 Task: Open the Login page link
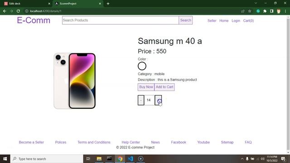pyautogui.click(x=236, y=21)
